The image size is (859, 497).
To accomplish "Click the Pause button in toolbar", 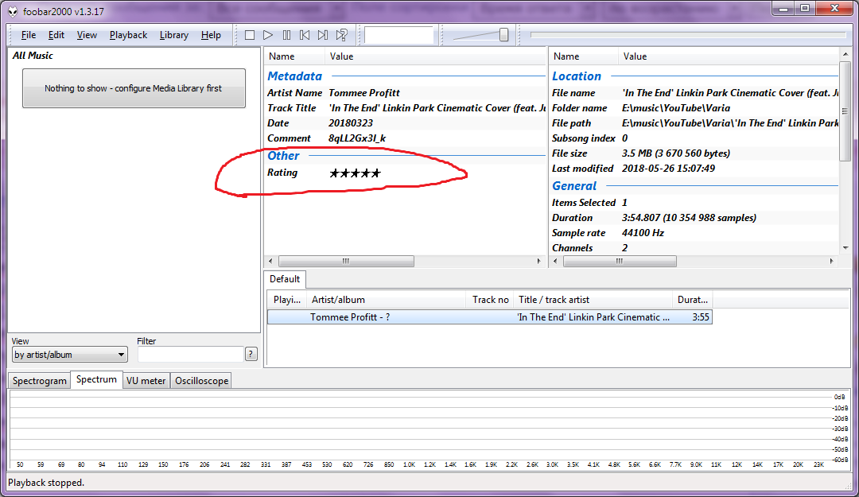I will click(x=286, y=35).
